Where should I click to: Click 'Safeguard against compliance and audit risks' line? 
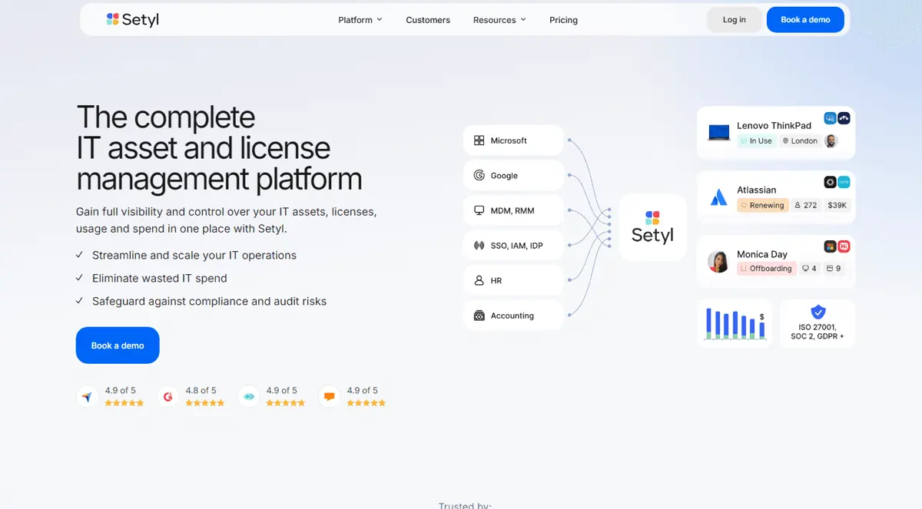pyautogui.click(x=209, y=301)
